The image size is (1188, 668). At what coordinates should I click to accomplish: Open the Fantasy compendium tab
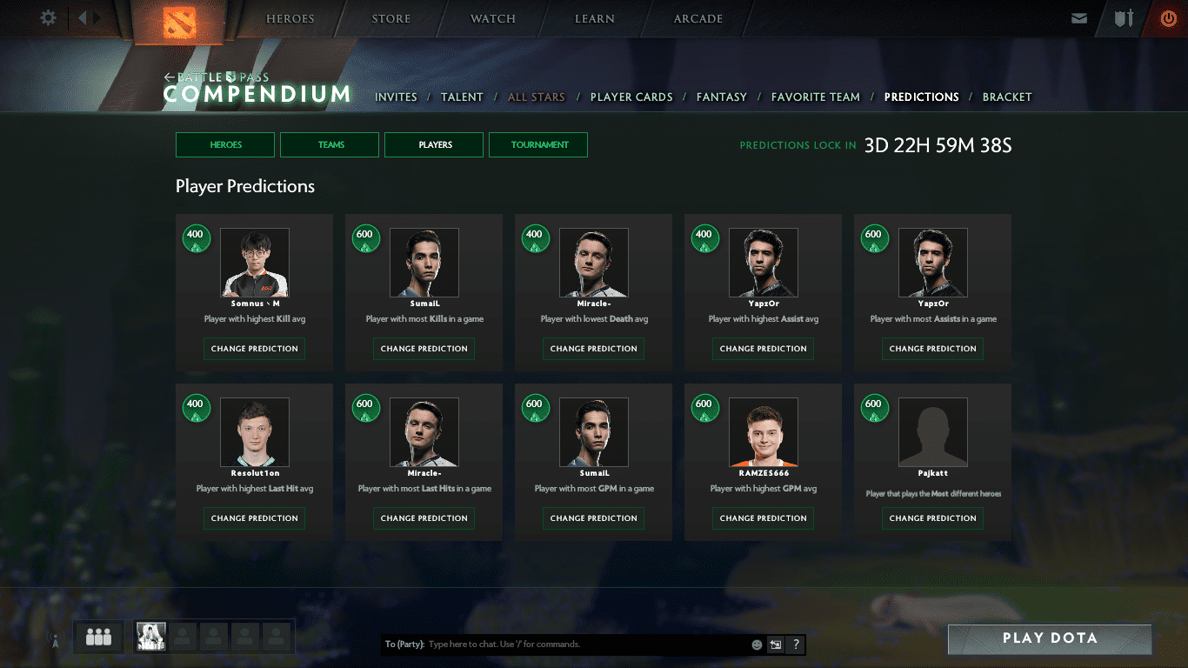721,97
